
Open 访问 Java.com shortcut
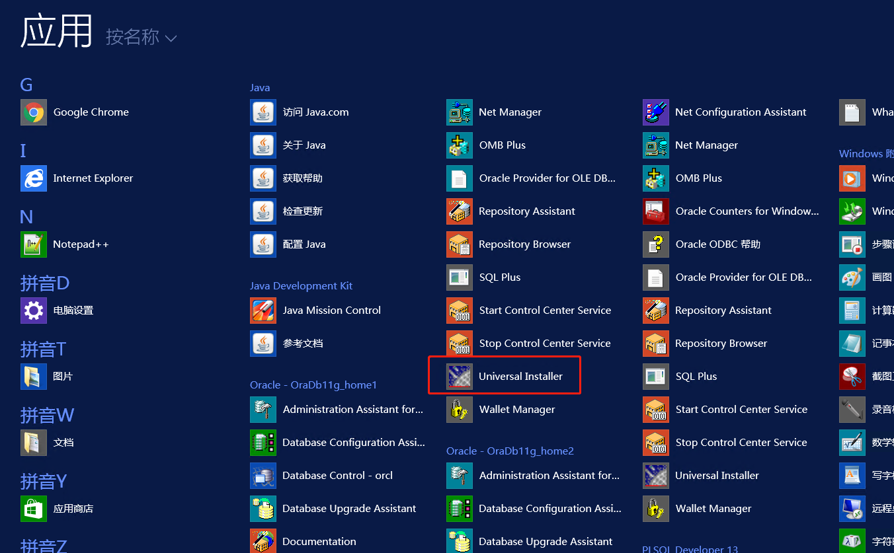point(300,112)
